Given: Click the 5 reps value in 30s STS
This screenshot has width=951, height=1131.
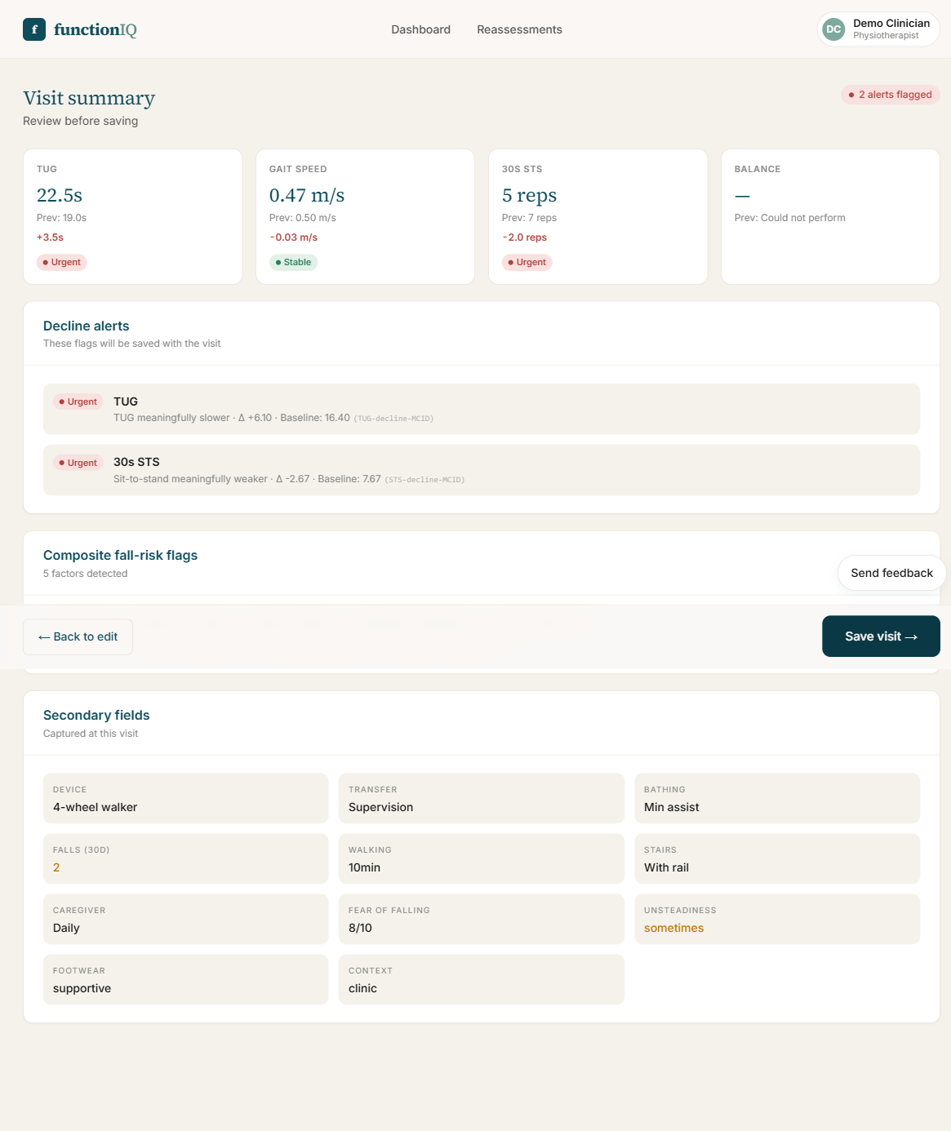Looking at the screenshot, I should click(529, 195).
